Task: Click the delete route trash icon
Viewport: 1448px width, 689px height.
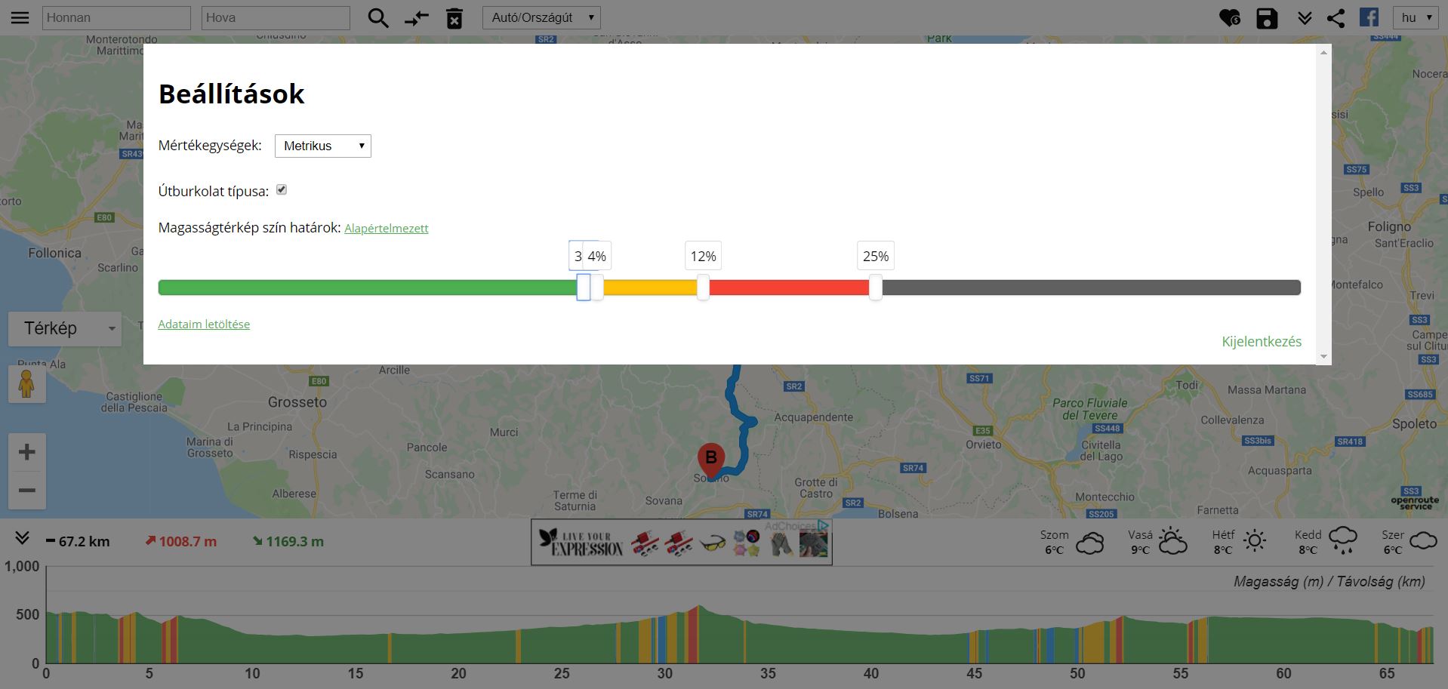Action: pyautogui.click(x=454, y=18)
